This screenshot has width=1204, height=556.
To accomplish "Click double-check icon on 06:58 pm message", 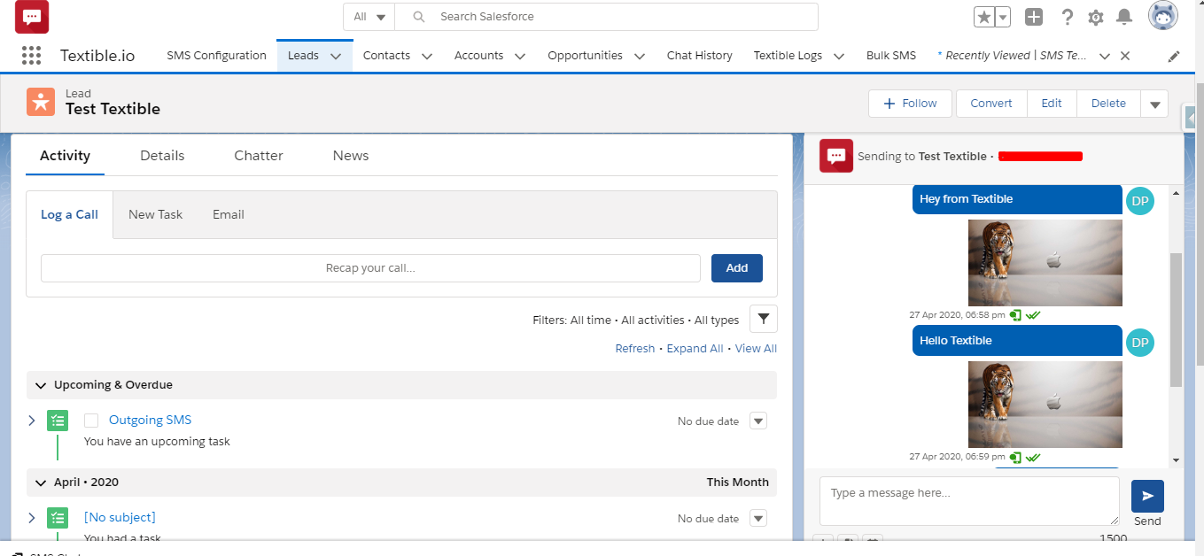I will pos(1033,315).
